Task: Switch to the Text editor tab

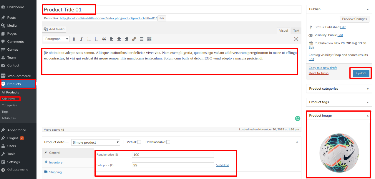Action: (x=296, y=30)
